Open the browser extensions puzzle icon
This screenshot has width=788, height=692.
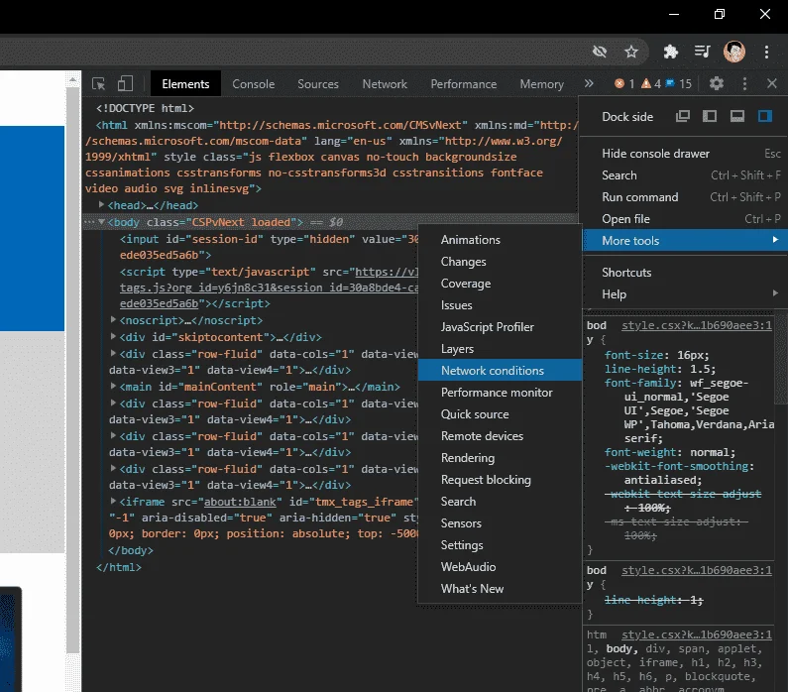[x=670, y=52]
